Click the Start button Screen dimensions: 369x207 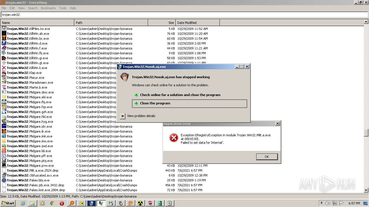pos(8,203)
